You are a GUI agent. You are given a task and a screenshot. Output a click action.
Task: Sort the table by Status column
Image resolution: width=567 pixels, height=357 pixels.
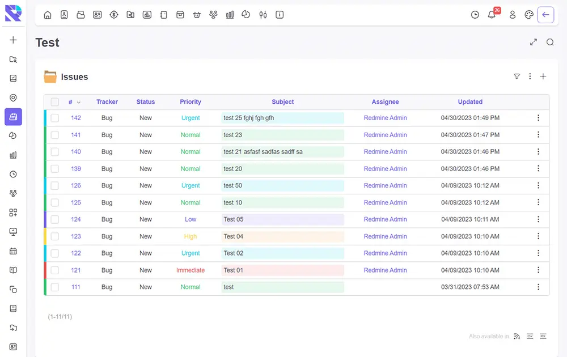click(x=146, y=102)
